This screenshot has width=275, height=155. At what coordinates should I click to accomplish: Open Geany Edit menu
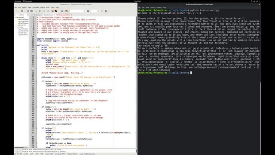point(19,8)
